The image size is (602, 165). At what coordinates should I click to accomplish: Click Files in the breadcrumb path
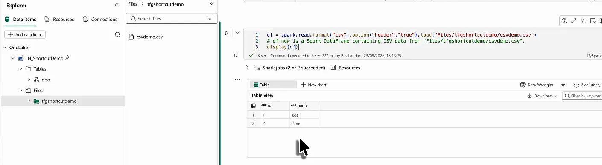pyautogui.click(x=133, y=4)
